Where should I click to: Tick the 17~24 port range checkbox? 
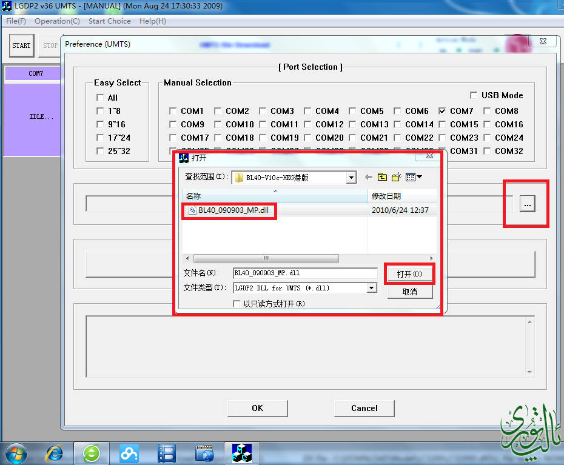tap(100, 138)
